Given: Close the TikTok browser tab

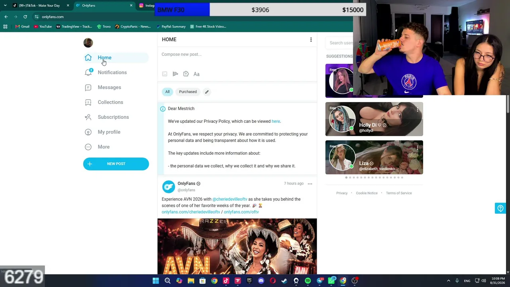Looking at the screenshot, I should pyautogui.click(x=68, y=6).
